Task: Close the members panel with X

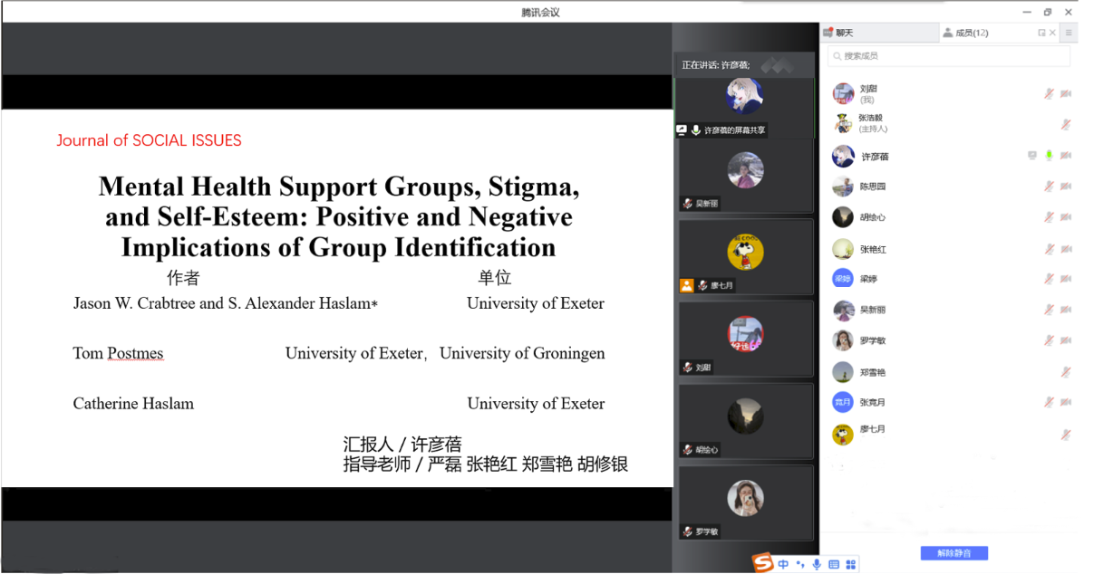Action: (1052, 33)
